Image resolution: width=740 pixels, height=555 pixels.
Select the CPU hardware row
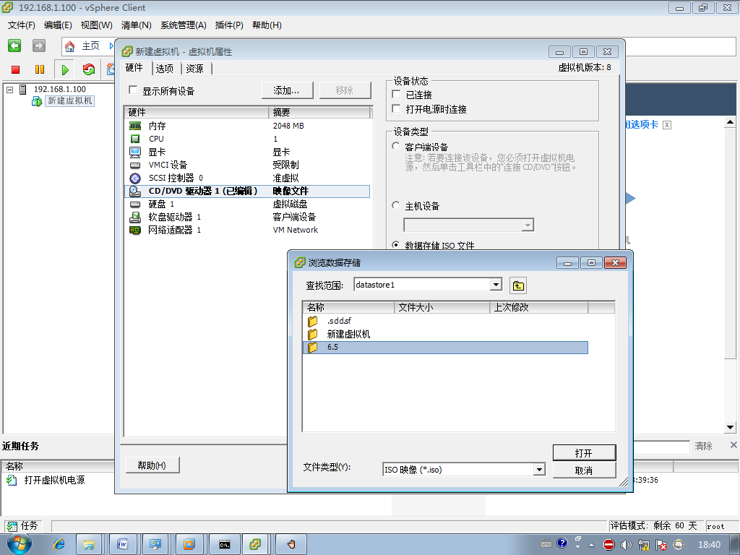click(247, 139)
